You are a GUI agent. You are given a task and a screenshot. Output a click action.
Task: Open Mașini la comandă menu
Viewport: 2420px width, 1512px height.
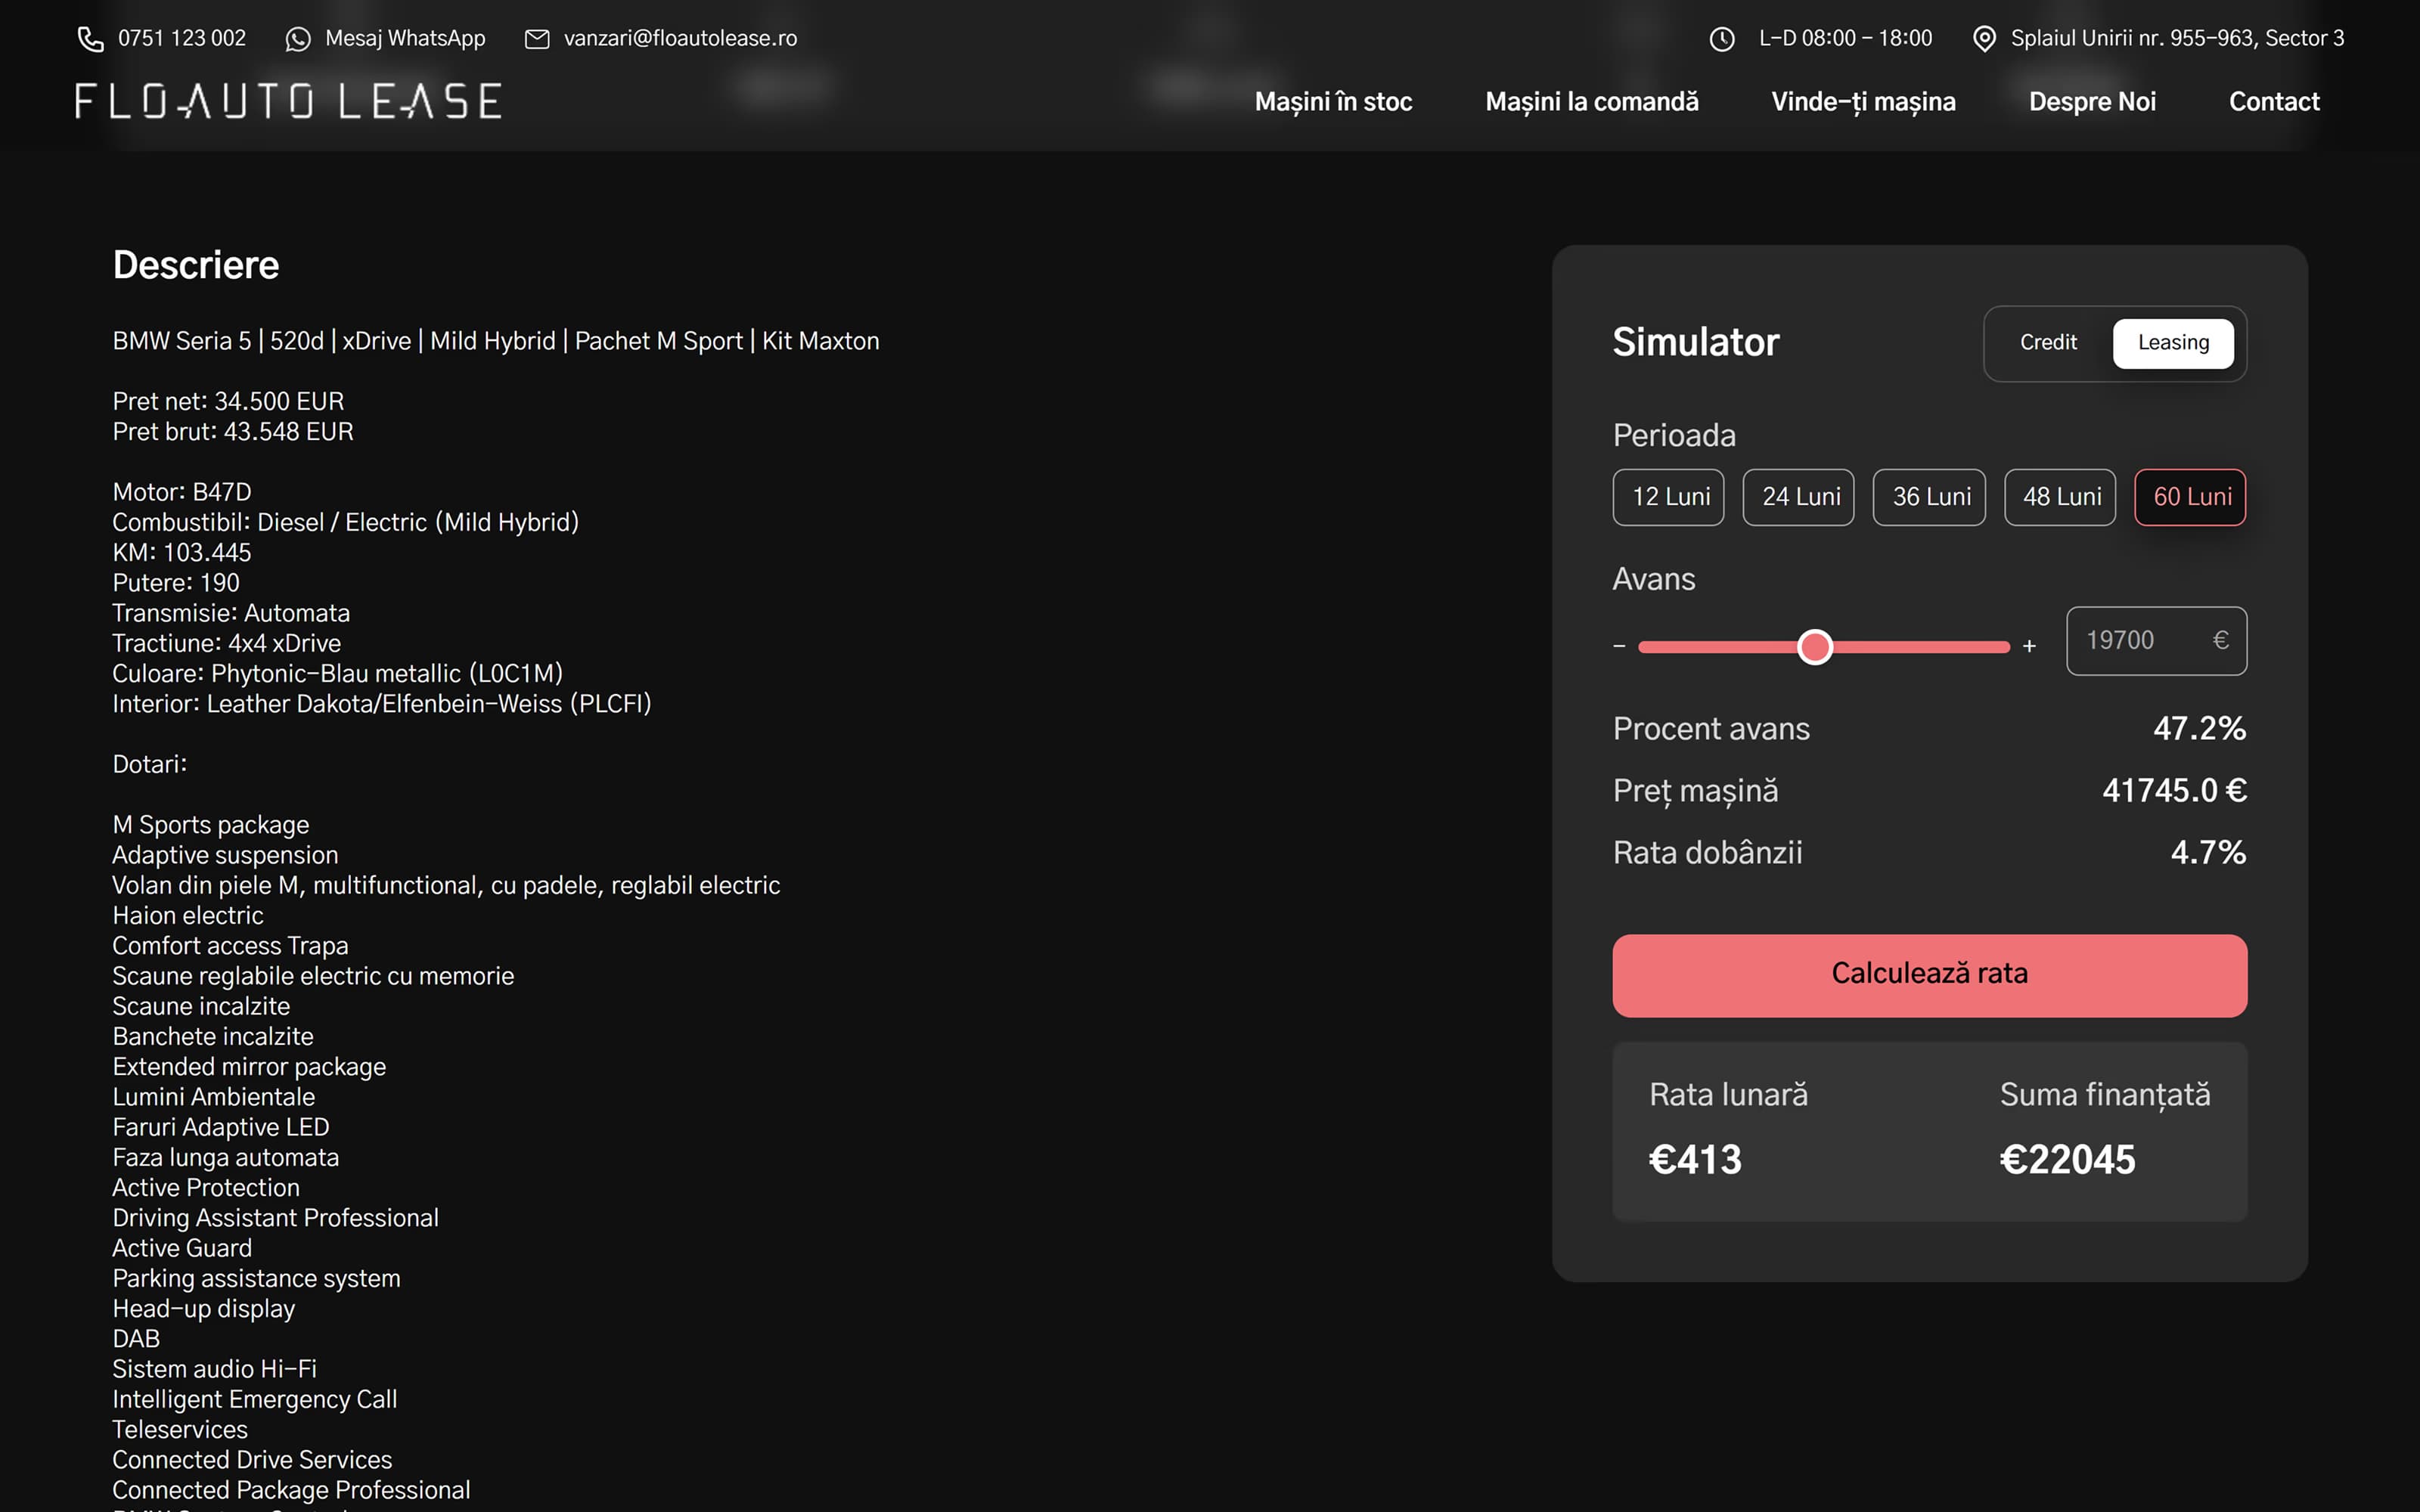(x=1592, y=102)
